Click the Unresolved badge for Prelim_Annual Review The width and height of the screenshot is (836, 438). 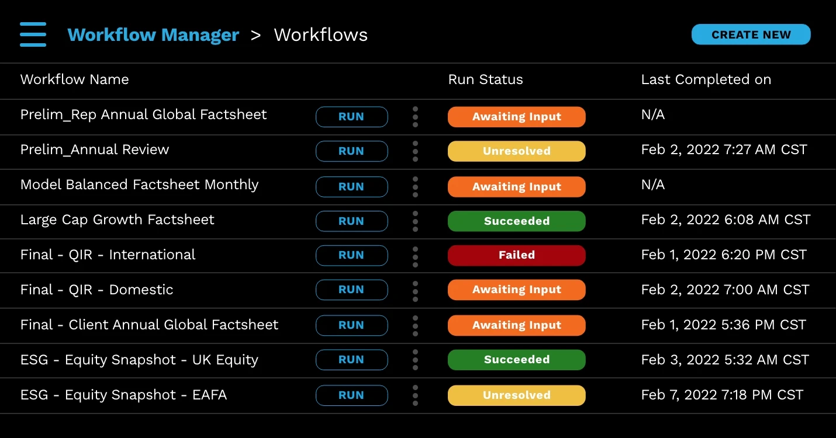[516, 151]
